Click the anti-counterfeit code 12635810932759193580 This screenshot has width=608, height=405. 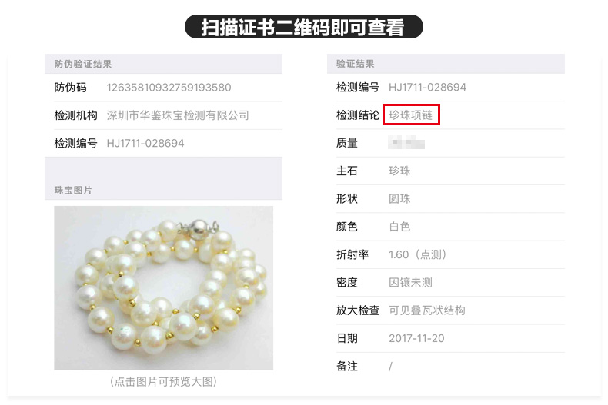[x=169, y=88]
